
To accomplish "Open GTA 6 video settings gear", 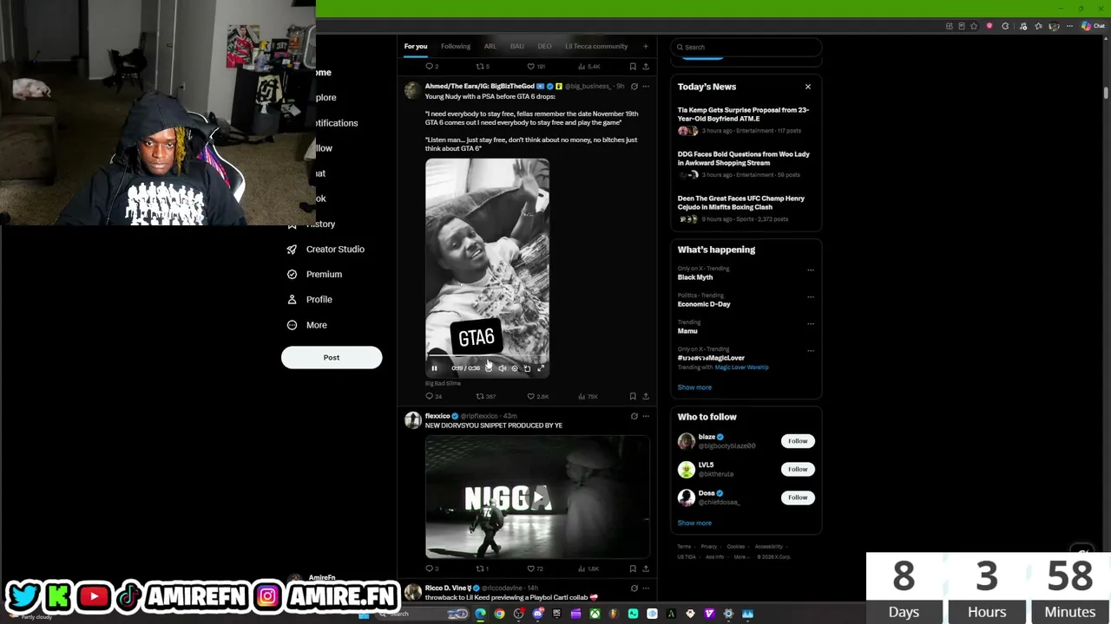I will pyautogui.click(x=515, y=368).
